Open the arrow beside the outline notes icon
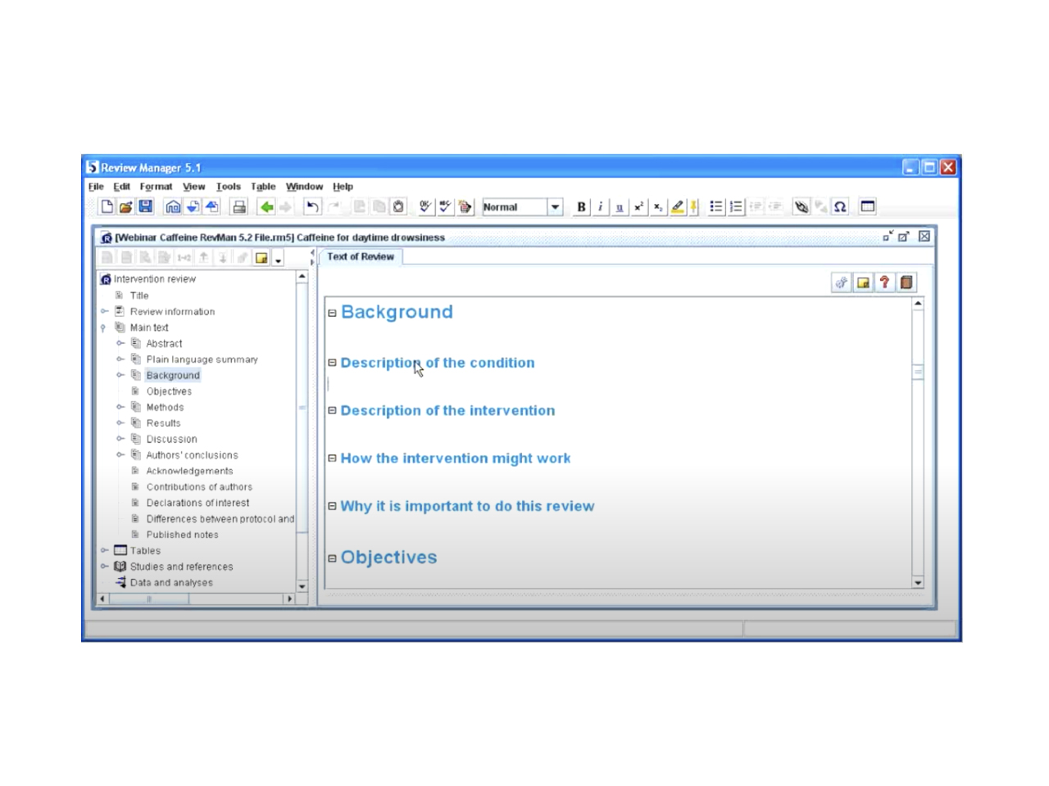Image resolution: width=1049 pixels, height=786 pixels. pos(279,259)
